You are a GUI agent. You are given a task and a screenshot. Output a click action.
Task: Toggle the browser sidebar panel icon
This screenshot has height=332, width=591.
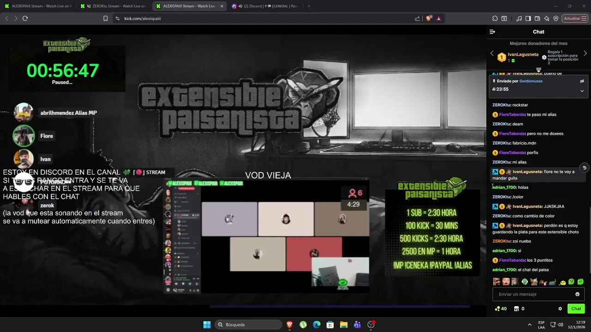(528, 18)
